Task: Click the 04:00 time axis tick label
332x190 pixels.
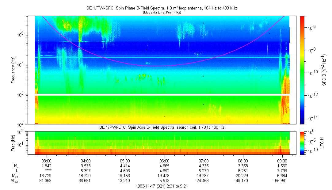Action: [x=86, y=161]
